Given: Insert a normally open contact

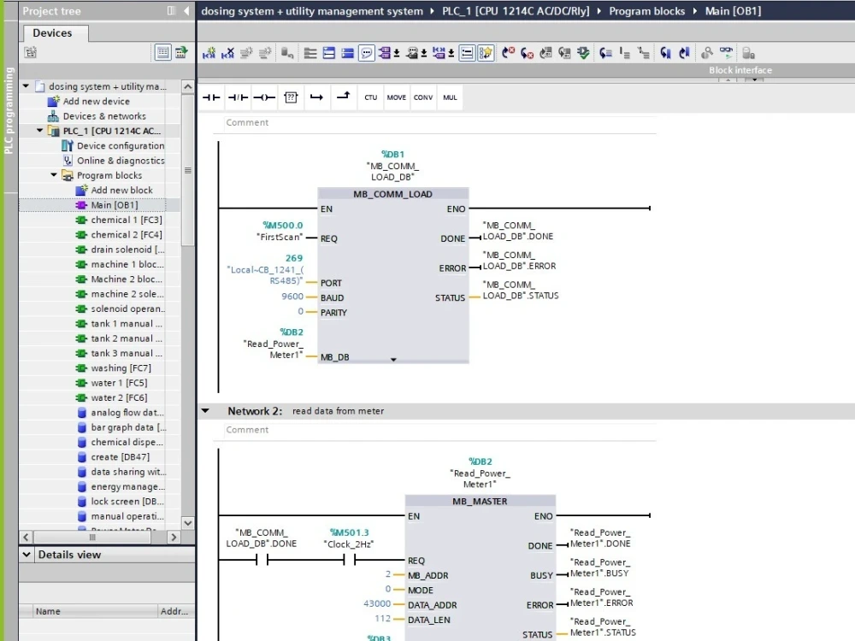Looking at the screenshot, I should point(210,97).
